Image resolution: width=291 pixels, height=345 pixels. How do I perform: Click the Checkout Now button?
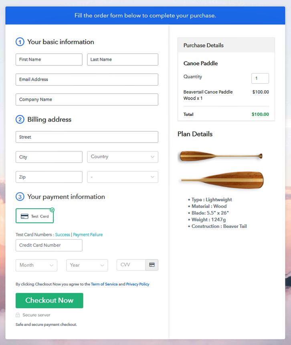(x=49, y=301)
